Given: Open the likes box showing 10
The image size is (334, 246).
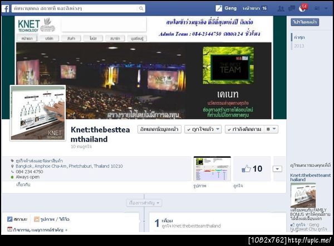Looking at the screenshot, I should tap(252, 169).
